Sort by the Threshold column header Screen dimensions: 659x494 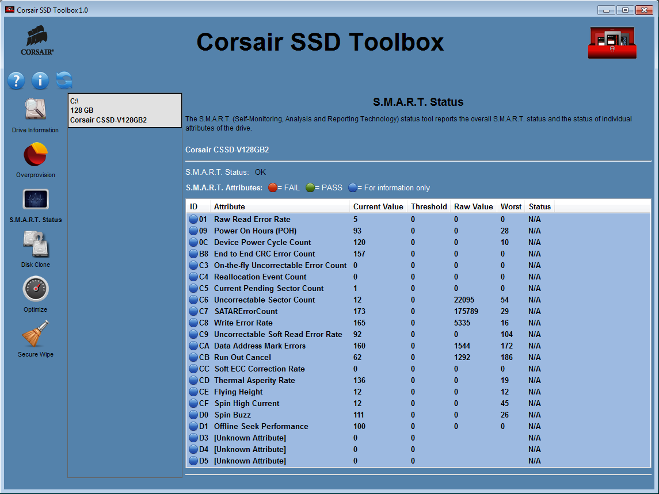[x=429, y=206]
